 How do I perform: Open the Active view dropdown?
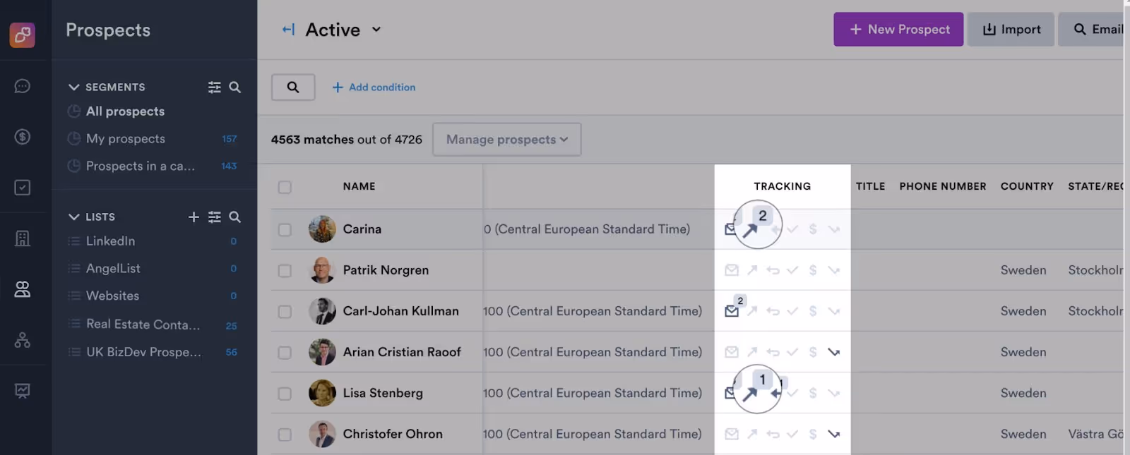[x=343, y=30]
